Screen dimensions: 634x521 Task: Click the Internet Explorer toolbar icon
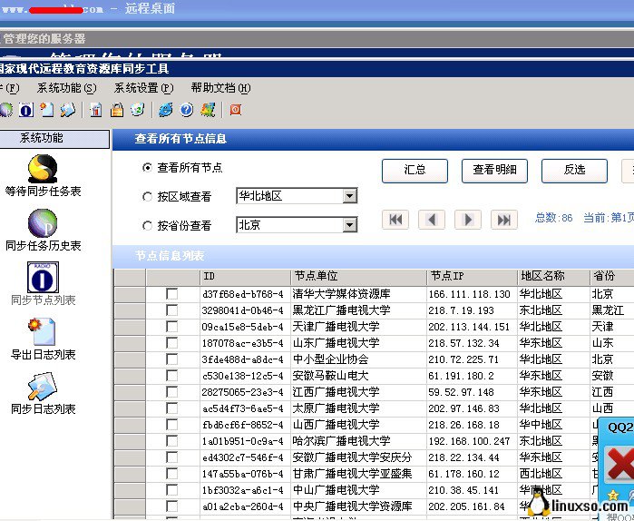click(165, 110)
